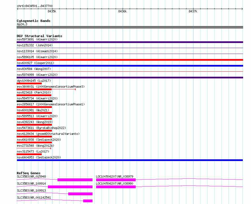
Task: Click the 8435k ruler tick label
Action: pos(52,11)
